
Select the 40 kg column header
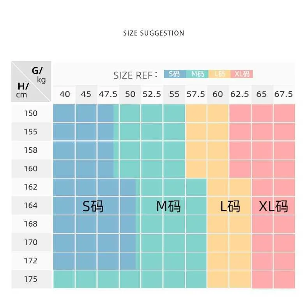65,94
